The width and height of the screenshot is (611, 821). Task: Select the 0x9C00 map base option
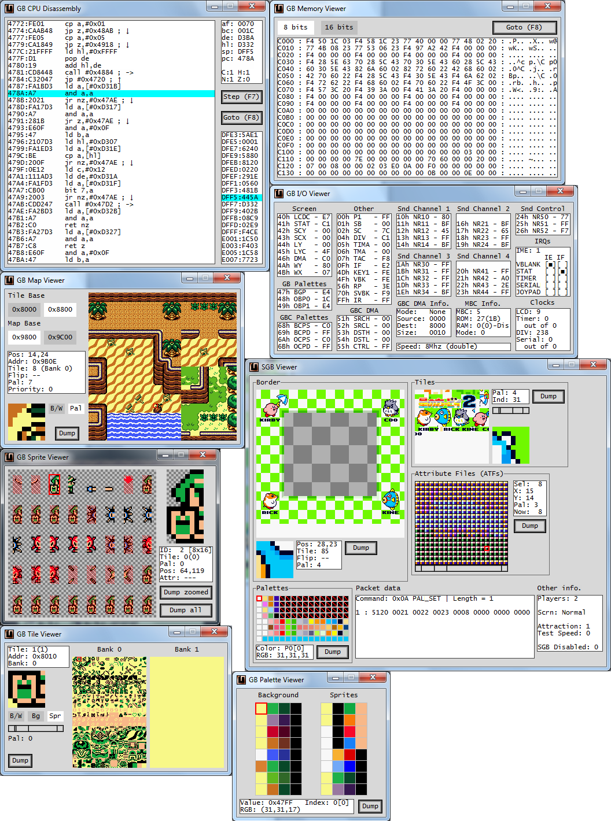60,337
